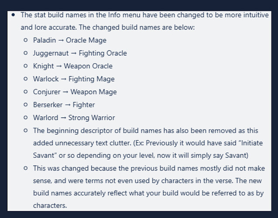The image size is (278, 218).
Task: Click the 'Strong Warrior' build name
Action: click(92, 118)
